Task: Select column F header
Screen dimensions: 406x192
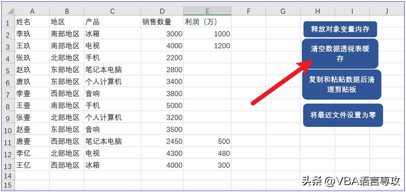Action: tap(248, 11)
